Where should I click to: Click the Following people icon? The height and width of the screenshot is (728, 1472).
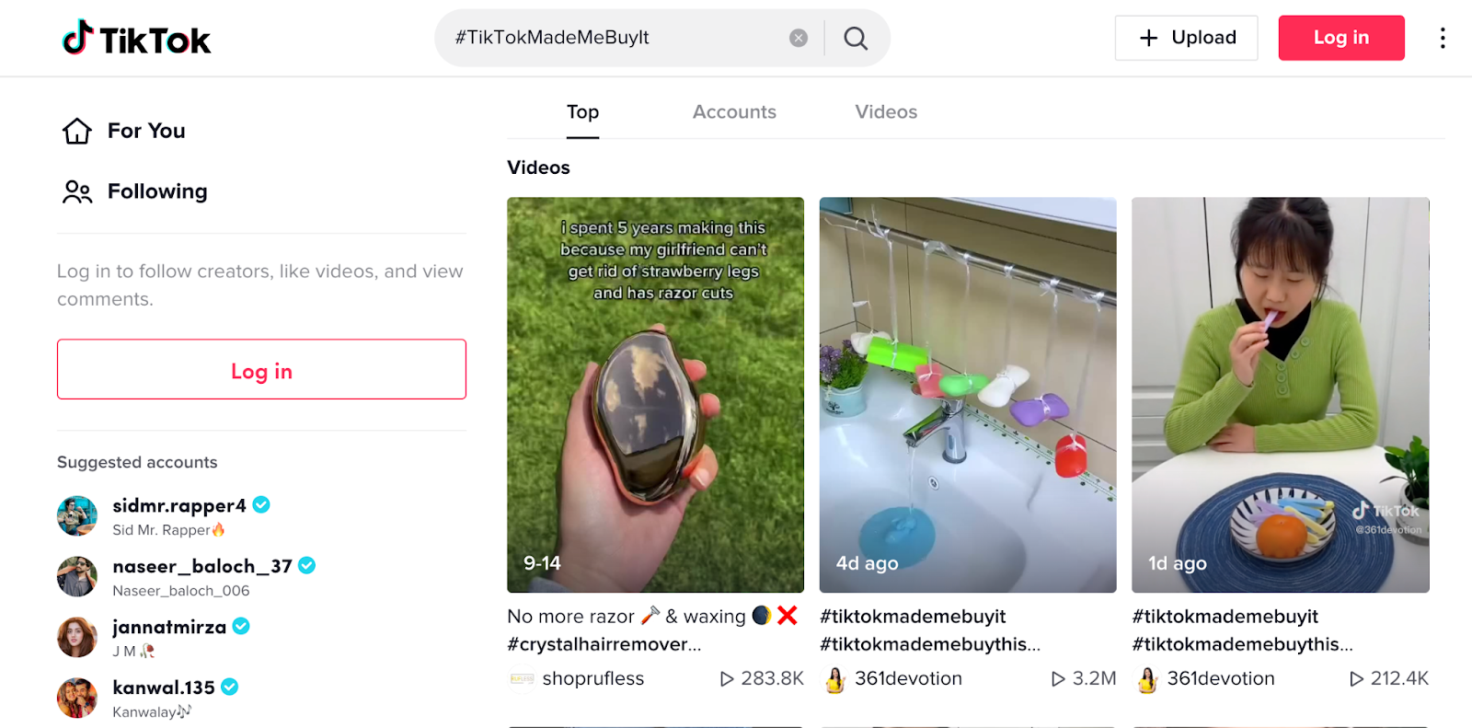(x=77, y=191)
